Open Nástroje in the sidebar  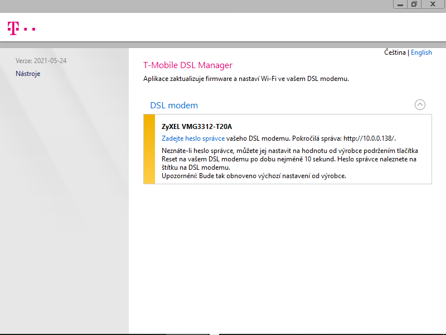pos(28,74)
